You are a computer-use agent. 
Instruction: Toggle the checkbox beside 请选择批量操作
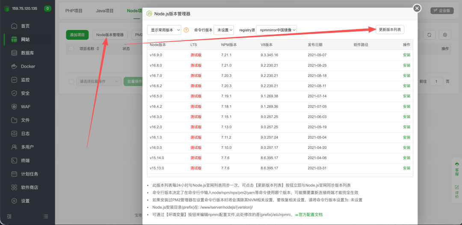(x=71, y=81)
